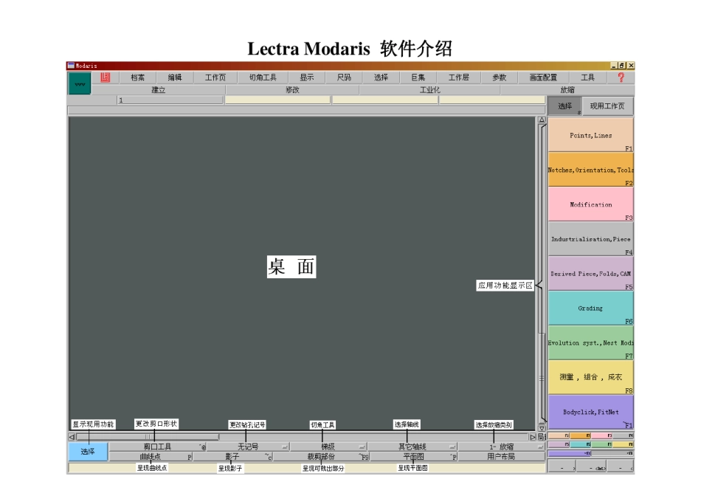Open the 工作层 menu
This screenshot has height=496, width=701.
pyautogui.click(x=459, y=77)
